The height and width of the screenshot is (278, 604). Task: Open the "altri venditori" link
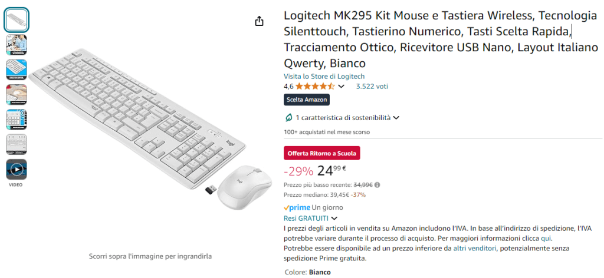click(475, 249)
